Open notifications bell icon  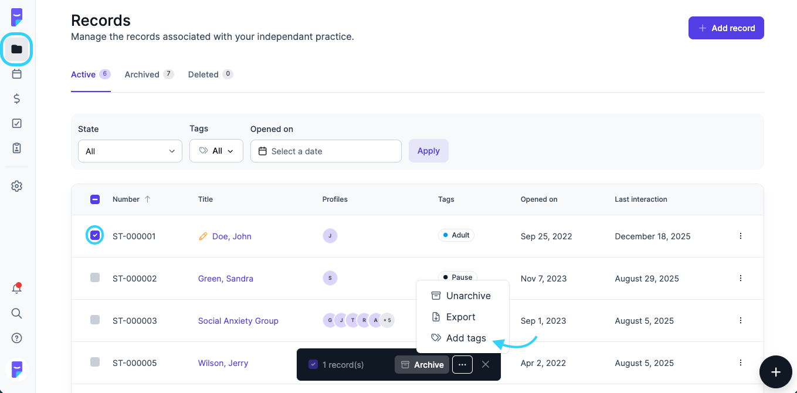click(x=17, y=289)
